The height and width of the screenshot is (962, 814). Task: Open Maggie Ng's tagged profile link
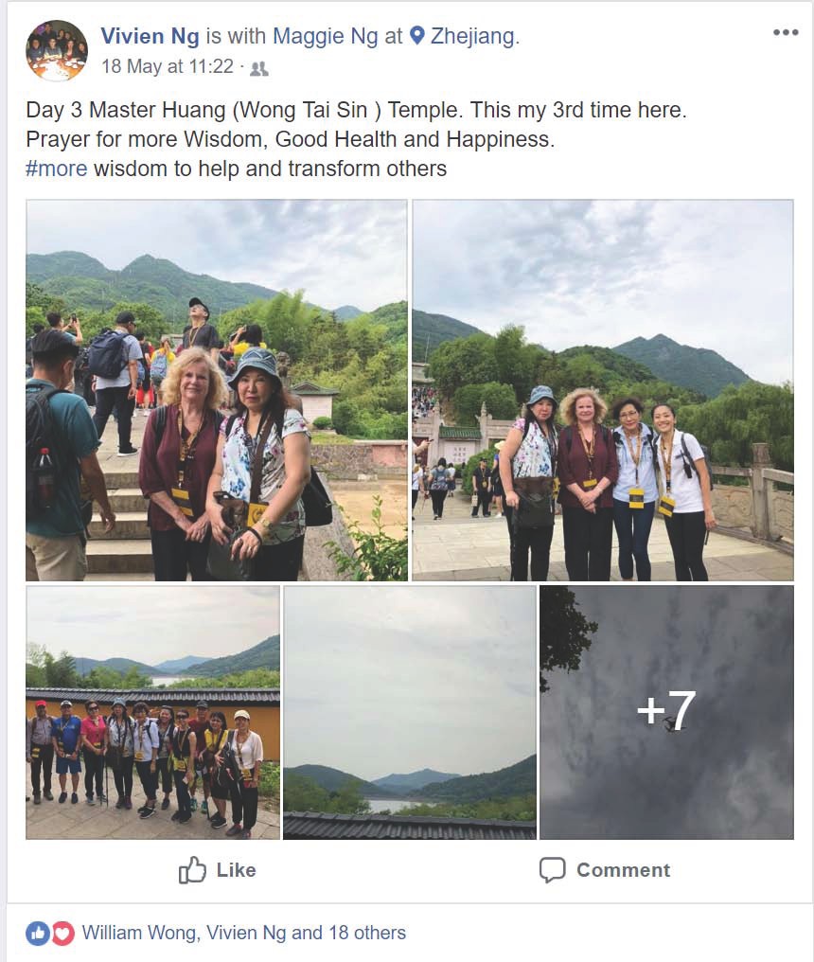pos(325,36)
